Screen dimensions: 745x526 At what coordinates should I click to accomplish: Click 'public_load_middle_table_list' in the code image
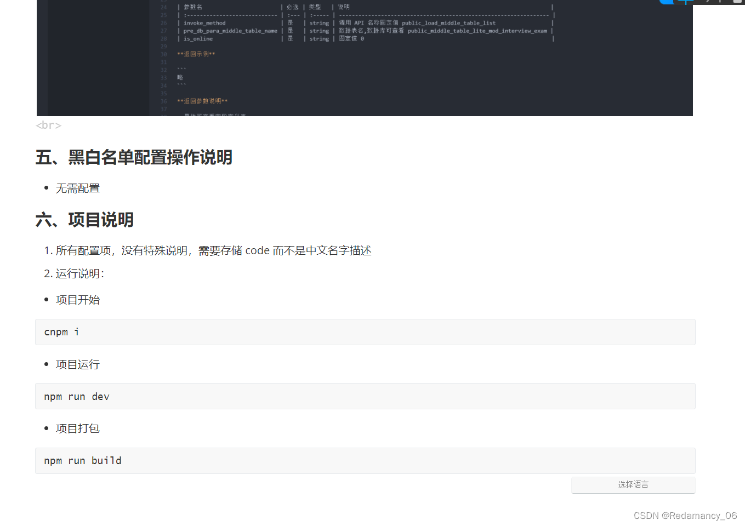coord(448,23)
